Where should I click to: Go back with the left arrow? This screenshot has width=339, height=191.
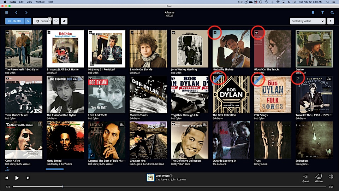pos(16,13)
